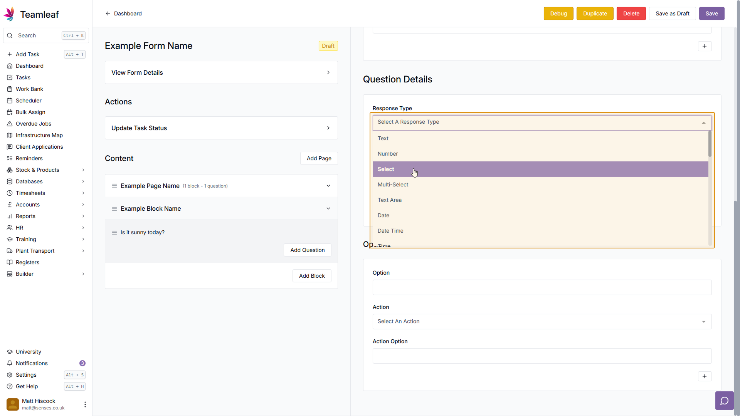The width and height of the screenshot is (740, 416).
Task: Collapse the Example Block Name chevron
Action: tap(328, 208)
